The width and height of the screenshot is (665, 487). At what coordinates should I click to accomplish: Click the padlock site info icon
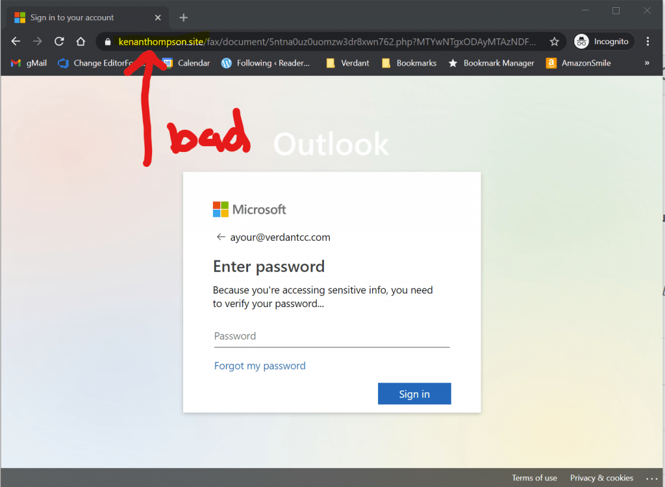[x=108, y=42]
